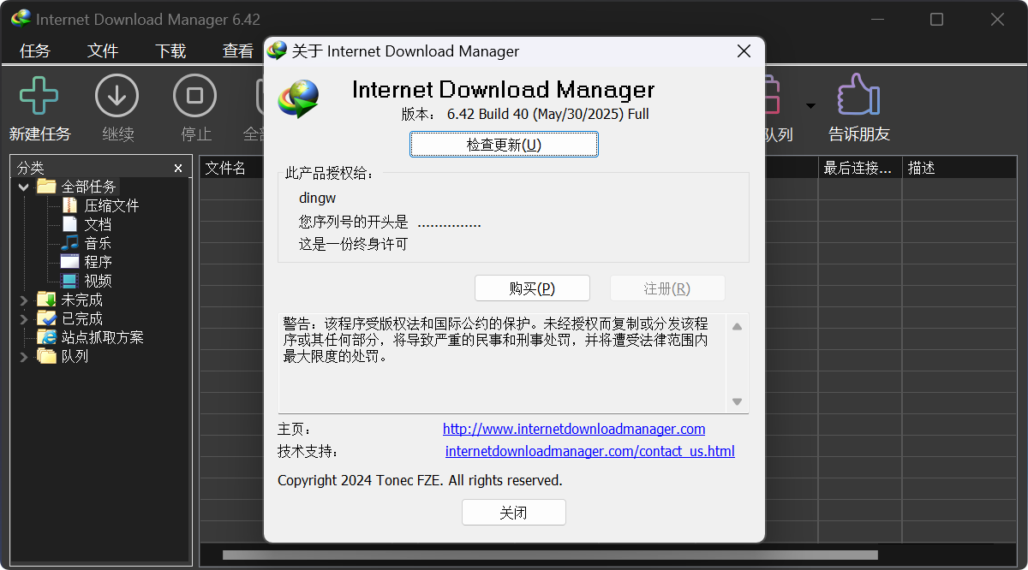The width and height of the screenshot is (1028, 570).
Task: Open the Site Grabber projects (站点抓取方案) item
Action: tap(102, 337)
